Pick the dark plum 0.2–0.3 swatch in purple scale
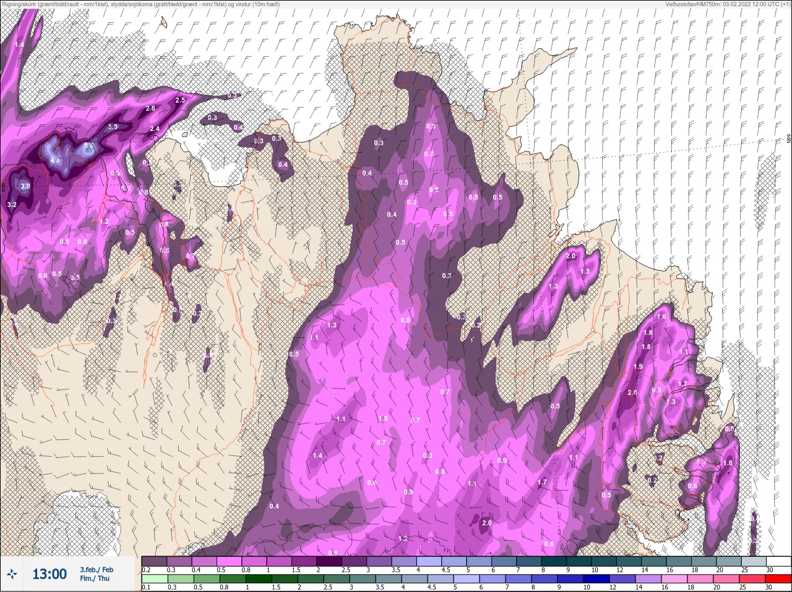This screenshot has height=592, width=792. coord(154,561)
